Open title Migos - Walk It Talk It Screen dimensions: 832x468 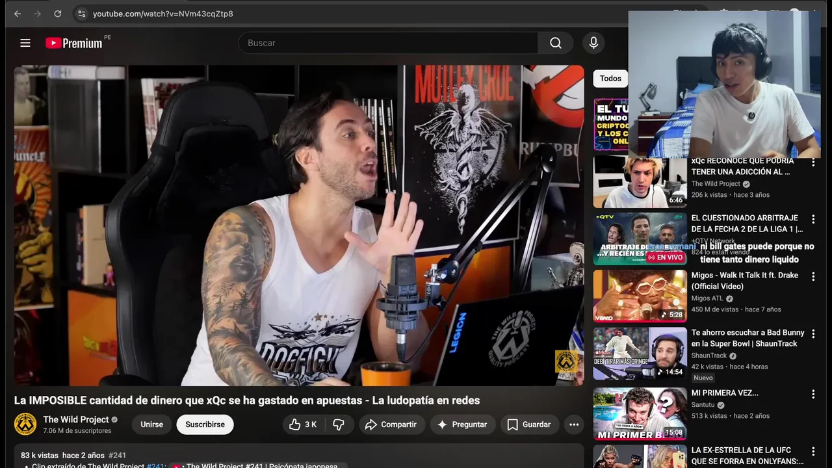[745, 281]
